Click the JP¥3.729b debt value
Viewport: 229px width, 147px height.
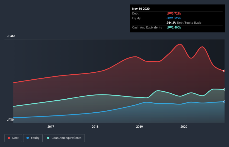pos(174,14)
